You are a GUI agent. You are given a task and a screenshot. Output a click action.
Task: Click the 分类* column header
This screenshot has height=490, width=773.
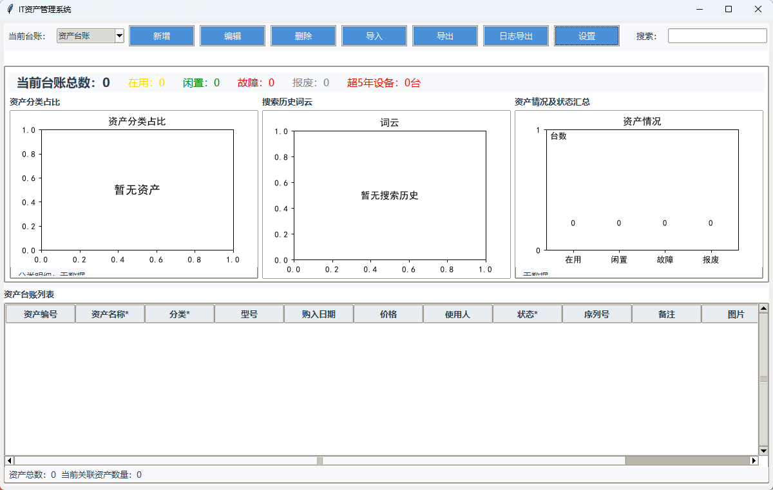[x=180, y=314]
